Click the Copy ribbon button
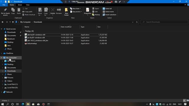The height and width of the screenshot is (106, 189). (x=13, y=11)
